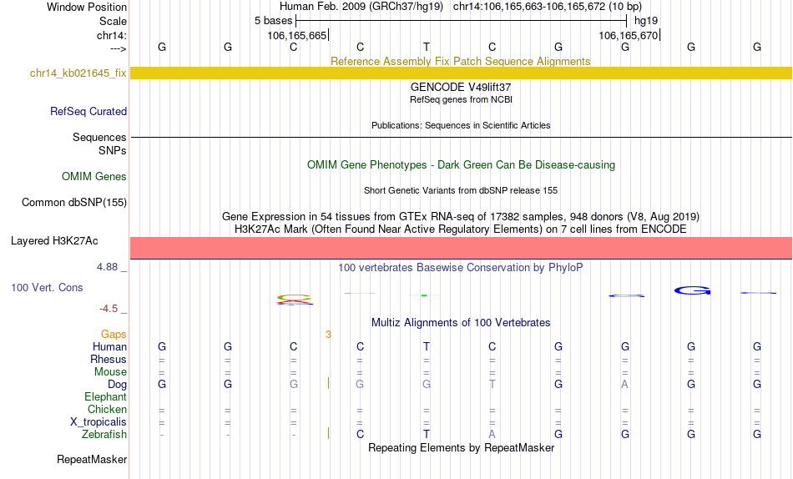This screenshot has width=793, height=479.
Task: Click the SNPs label
Action: click(x=113, y=151)
